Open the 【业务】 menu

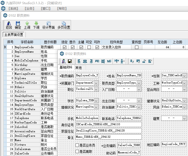click(x=30, y=9)
